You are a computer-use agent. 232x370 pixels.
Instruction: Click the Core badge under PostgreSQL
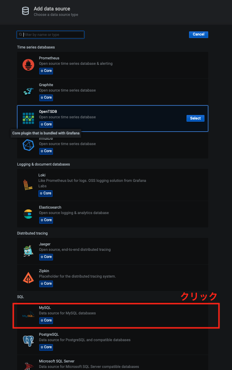coord(46,347)
